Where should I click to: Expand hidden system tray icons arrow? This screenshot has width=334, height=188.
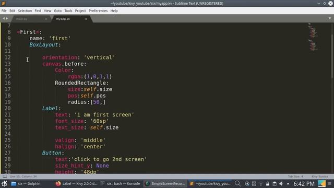click(x=288, y=184)
